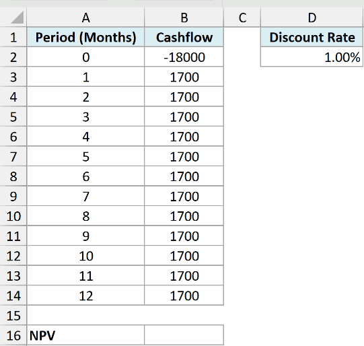Screen dimensions: 364x346
Task: Select row 3 header
Action: point(13,77)
